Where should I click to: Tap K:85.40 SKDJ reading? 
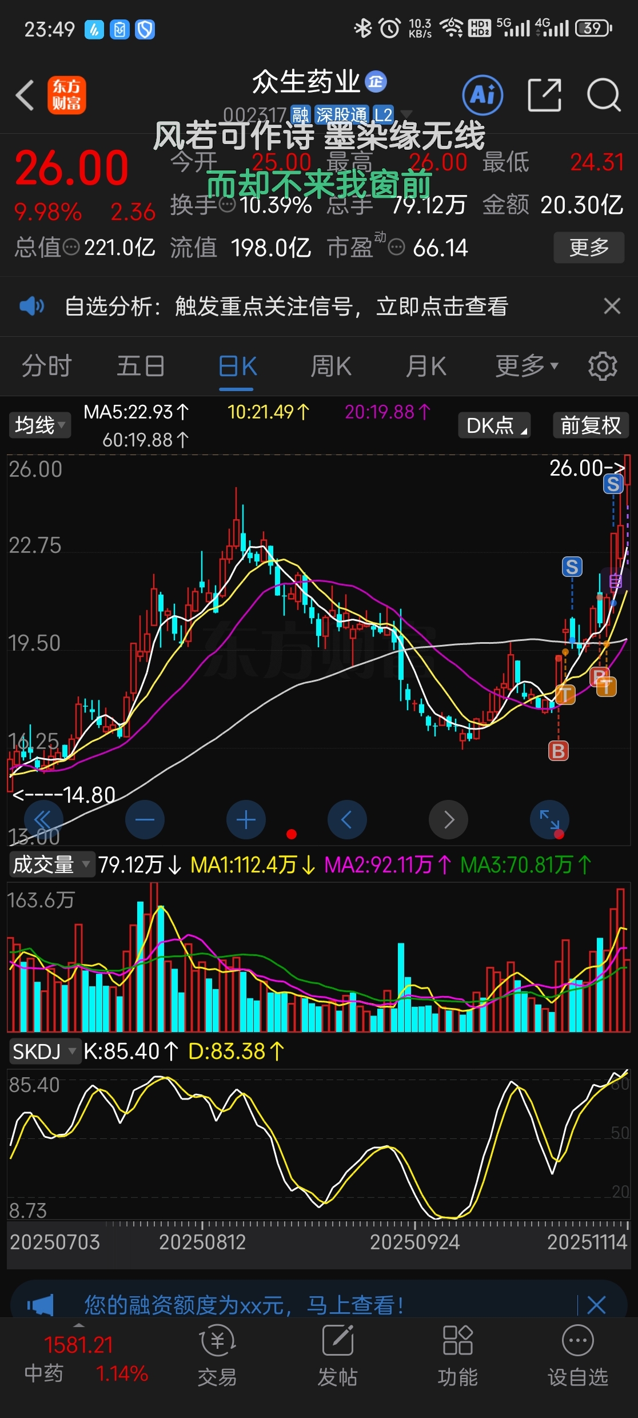(131, 1051)
